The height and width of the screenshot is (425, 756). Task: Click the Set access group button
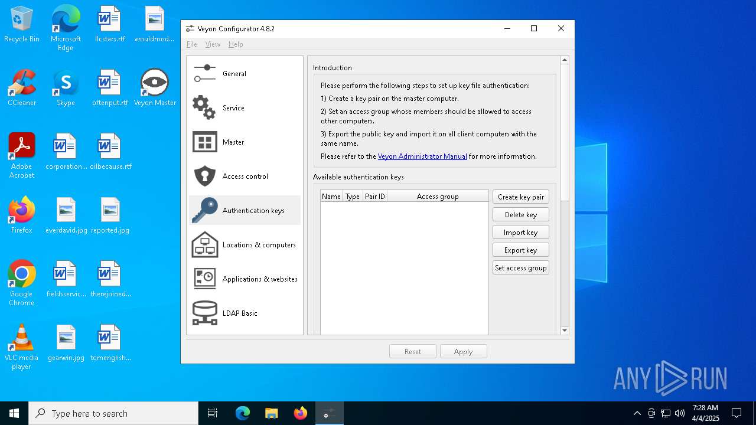pyautogui.click(x=521, y=267)
